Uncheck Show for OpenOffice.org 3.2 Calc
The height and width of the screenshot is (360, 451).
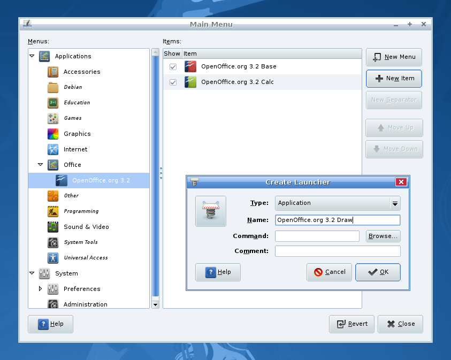[x=173, y=82]
